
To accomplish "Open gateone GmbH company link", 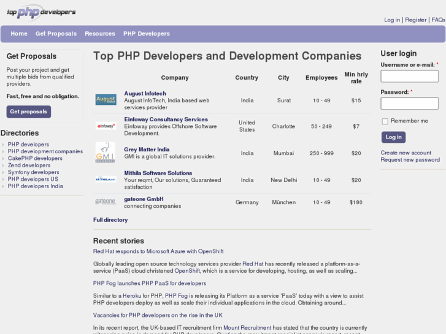I will tap(144, 199).
